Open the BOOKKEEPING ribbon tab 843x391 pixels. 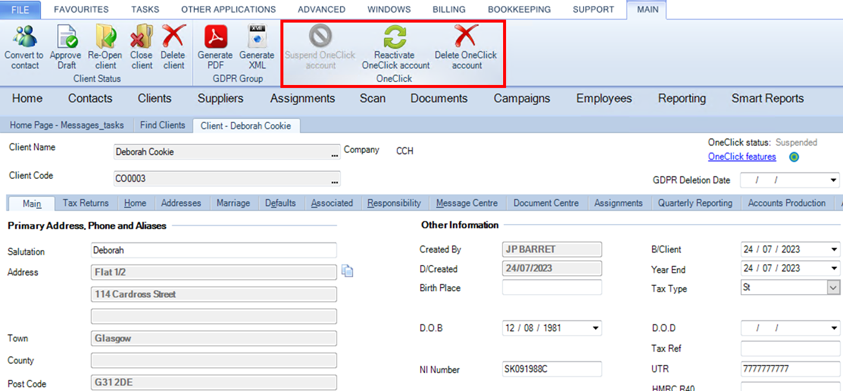[x=519, y=10]
